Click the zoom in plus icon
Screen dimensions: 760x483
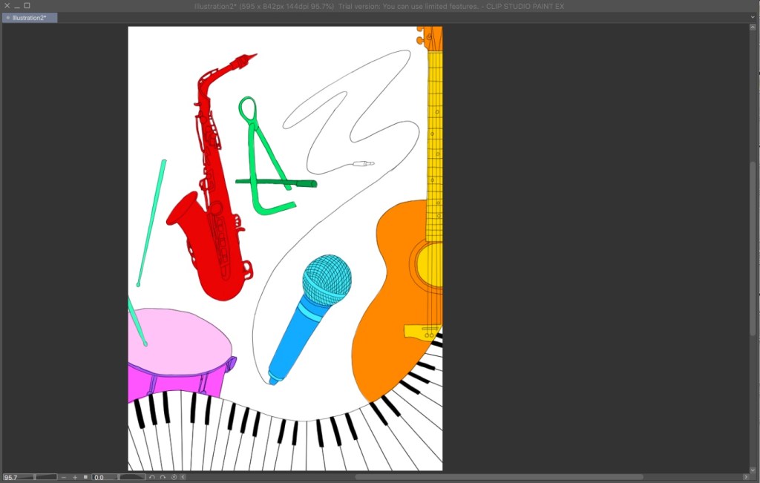[x=75, y=477]
